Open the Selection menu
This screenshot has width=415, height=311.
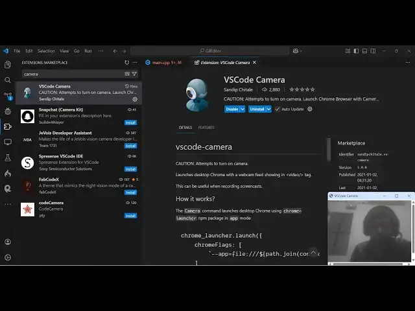click(46, 51)
